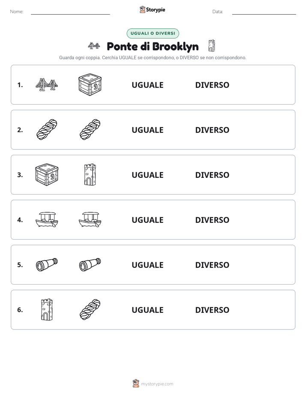Click the tower icon in row 3
Viewport: 306px width, 396px height.
tap(90, 174)
